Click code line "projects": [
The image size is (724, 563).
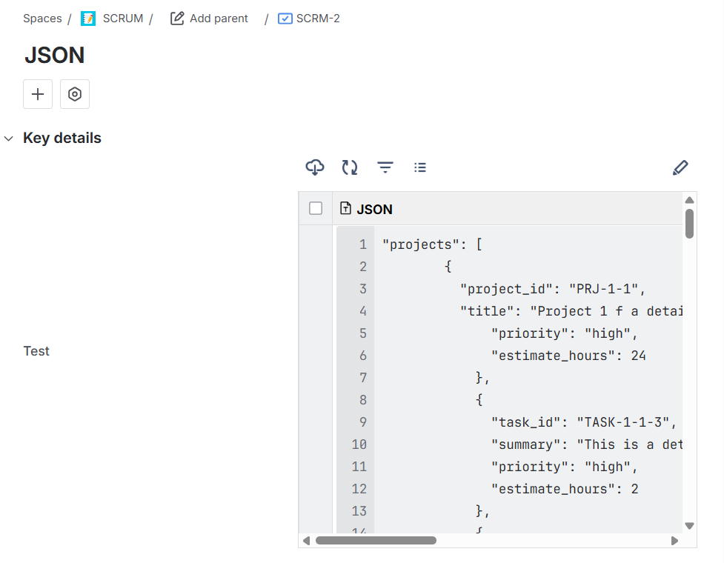tap(432, 244)
